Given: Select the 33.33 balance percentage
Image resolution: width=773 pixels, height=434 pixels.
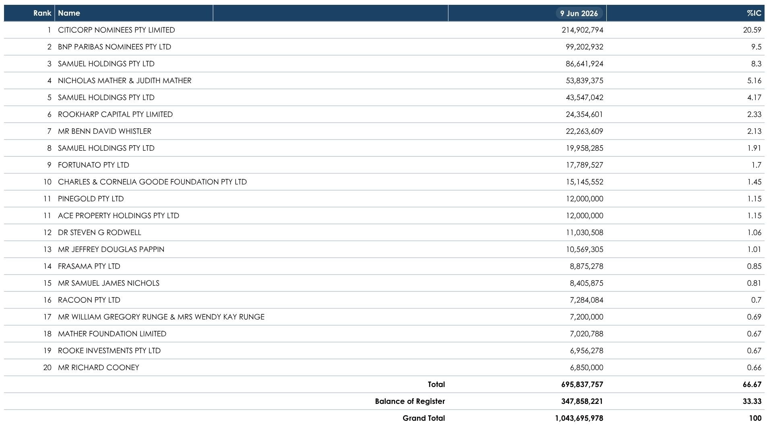Looking at the screenshot, I should point(752,401).
